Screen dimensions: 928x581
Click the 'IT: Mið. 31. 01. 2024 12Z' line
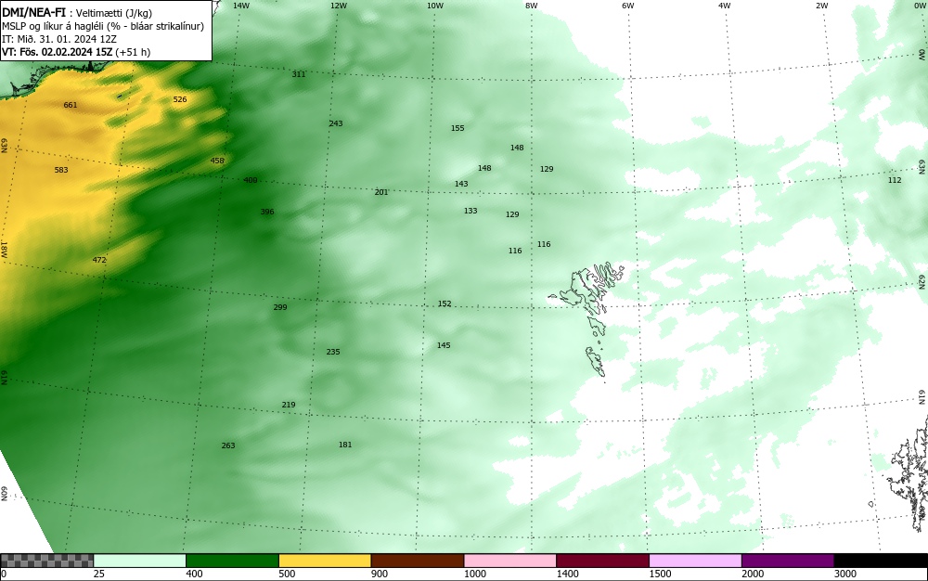[58, 39]
